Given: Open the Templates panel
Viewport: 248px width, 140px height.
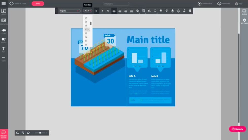Looking at the screenshot, I should [4, 21].
